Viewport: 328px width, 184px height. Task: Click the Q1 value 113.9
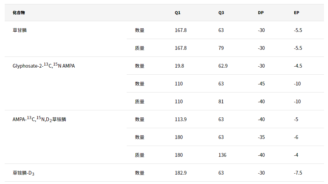tap(181, 119)
